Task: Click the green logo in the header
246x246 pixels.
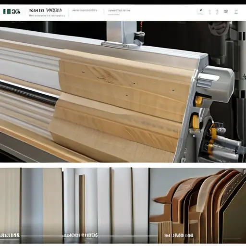Action: click(12, 12)
